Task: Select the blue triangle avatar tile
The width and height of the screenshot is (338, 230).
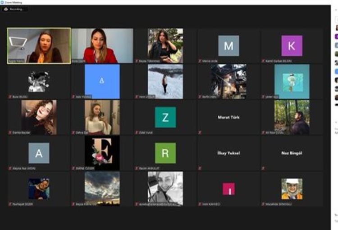Action: click(x=102, y=81)
